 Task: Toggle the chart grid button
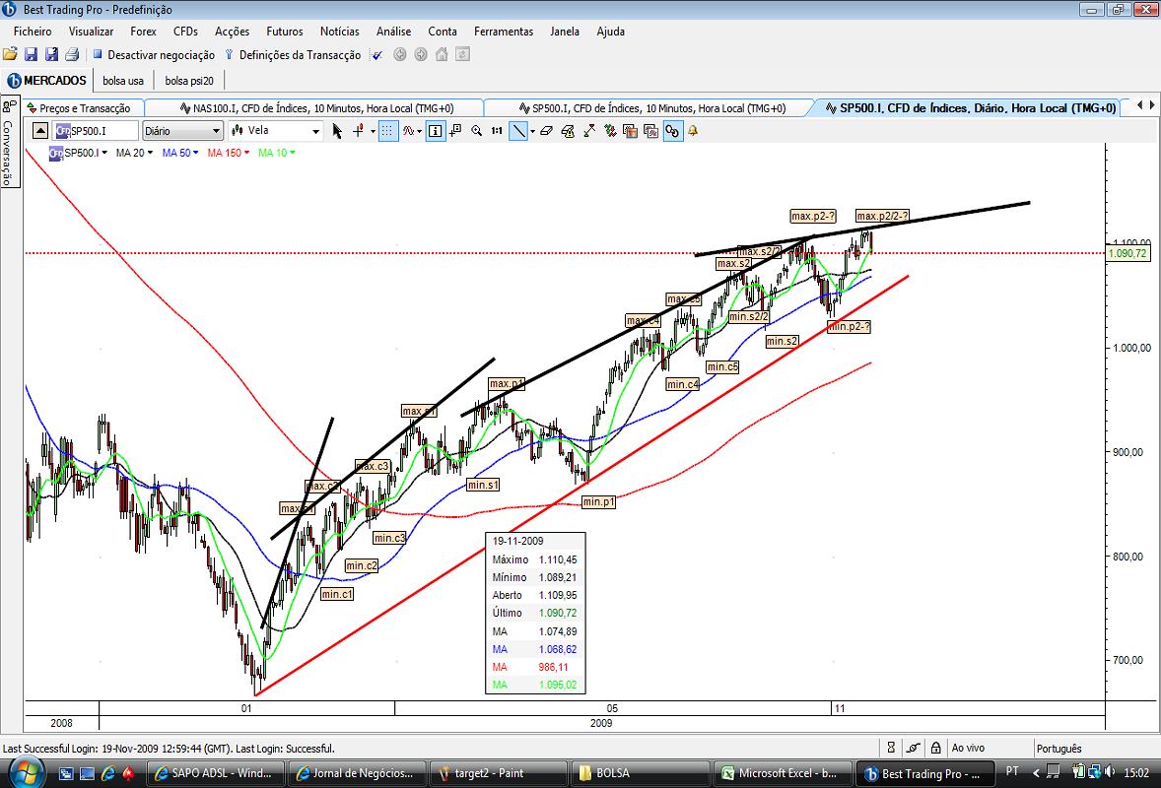387,131
